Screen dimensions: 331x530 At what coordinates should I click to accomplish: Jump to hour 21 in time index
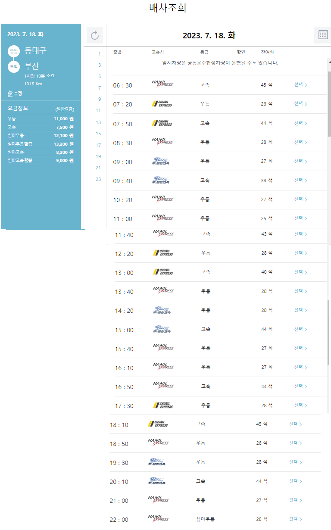[98, 168]
